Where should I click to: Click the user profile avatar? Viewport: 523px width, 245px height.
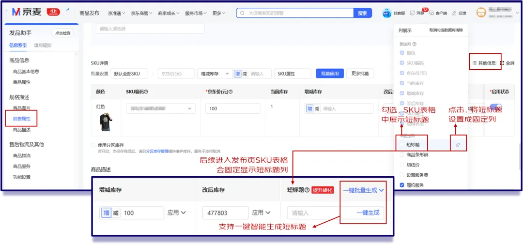pyautogui.click(x=481, y=14)
